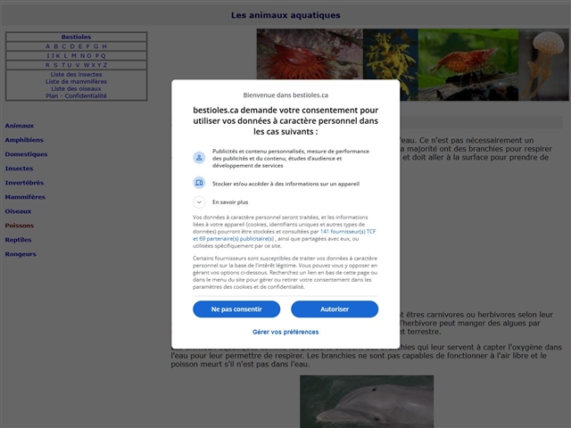This screenshot has width=571, height=428.
Task: Expand the 'En savoir plus' chevron
Action: pos(199,202)
